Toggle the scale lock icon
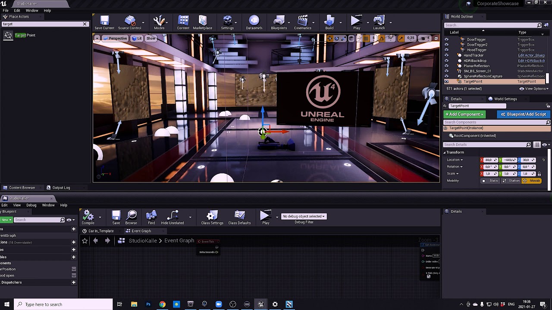Screen dimensions: 552x310 coord(539,174)
